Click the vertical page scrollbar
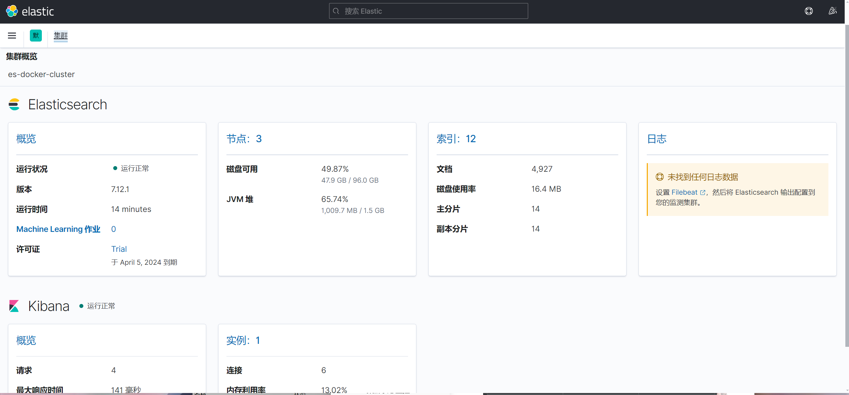 pyautogui.click(x=847, y=186)
